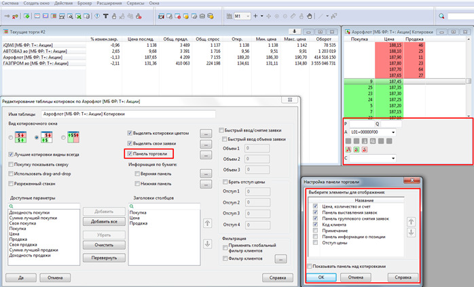
Task: Click the plus crosshair icon in chart toolbar
Action: [x=255, y=16]
